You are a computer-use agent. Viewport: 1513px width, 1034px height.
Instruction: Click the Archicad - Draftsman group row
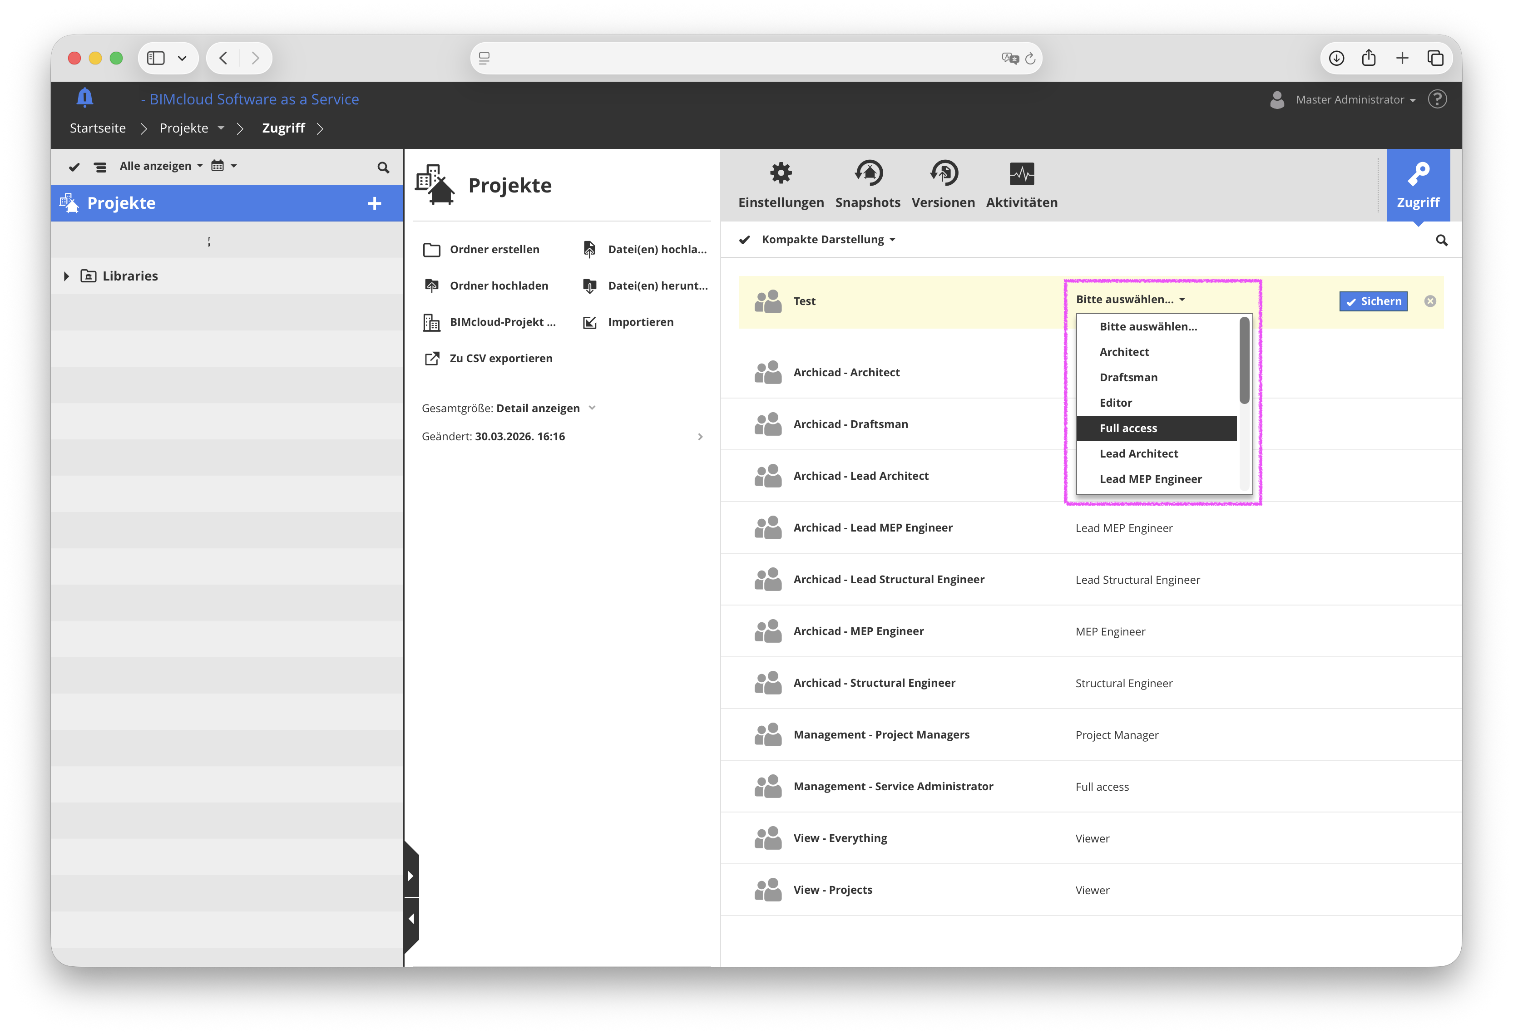[1092, 424]
